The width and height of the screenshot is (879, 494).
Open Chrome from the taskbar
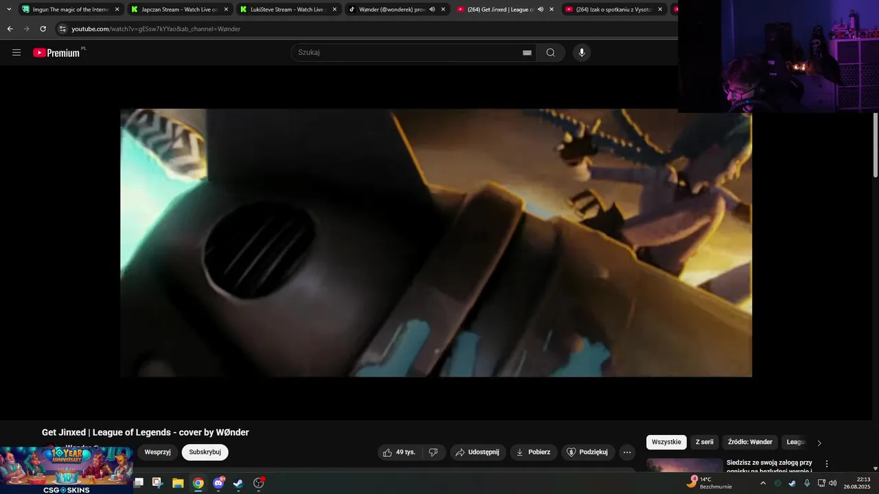198,483
